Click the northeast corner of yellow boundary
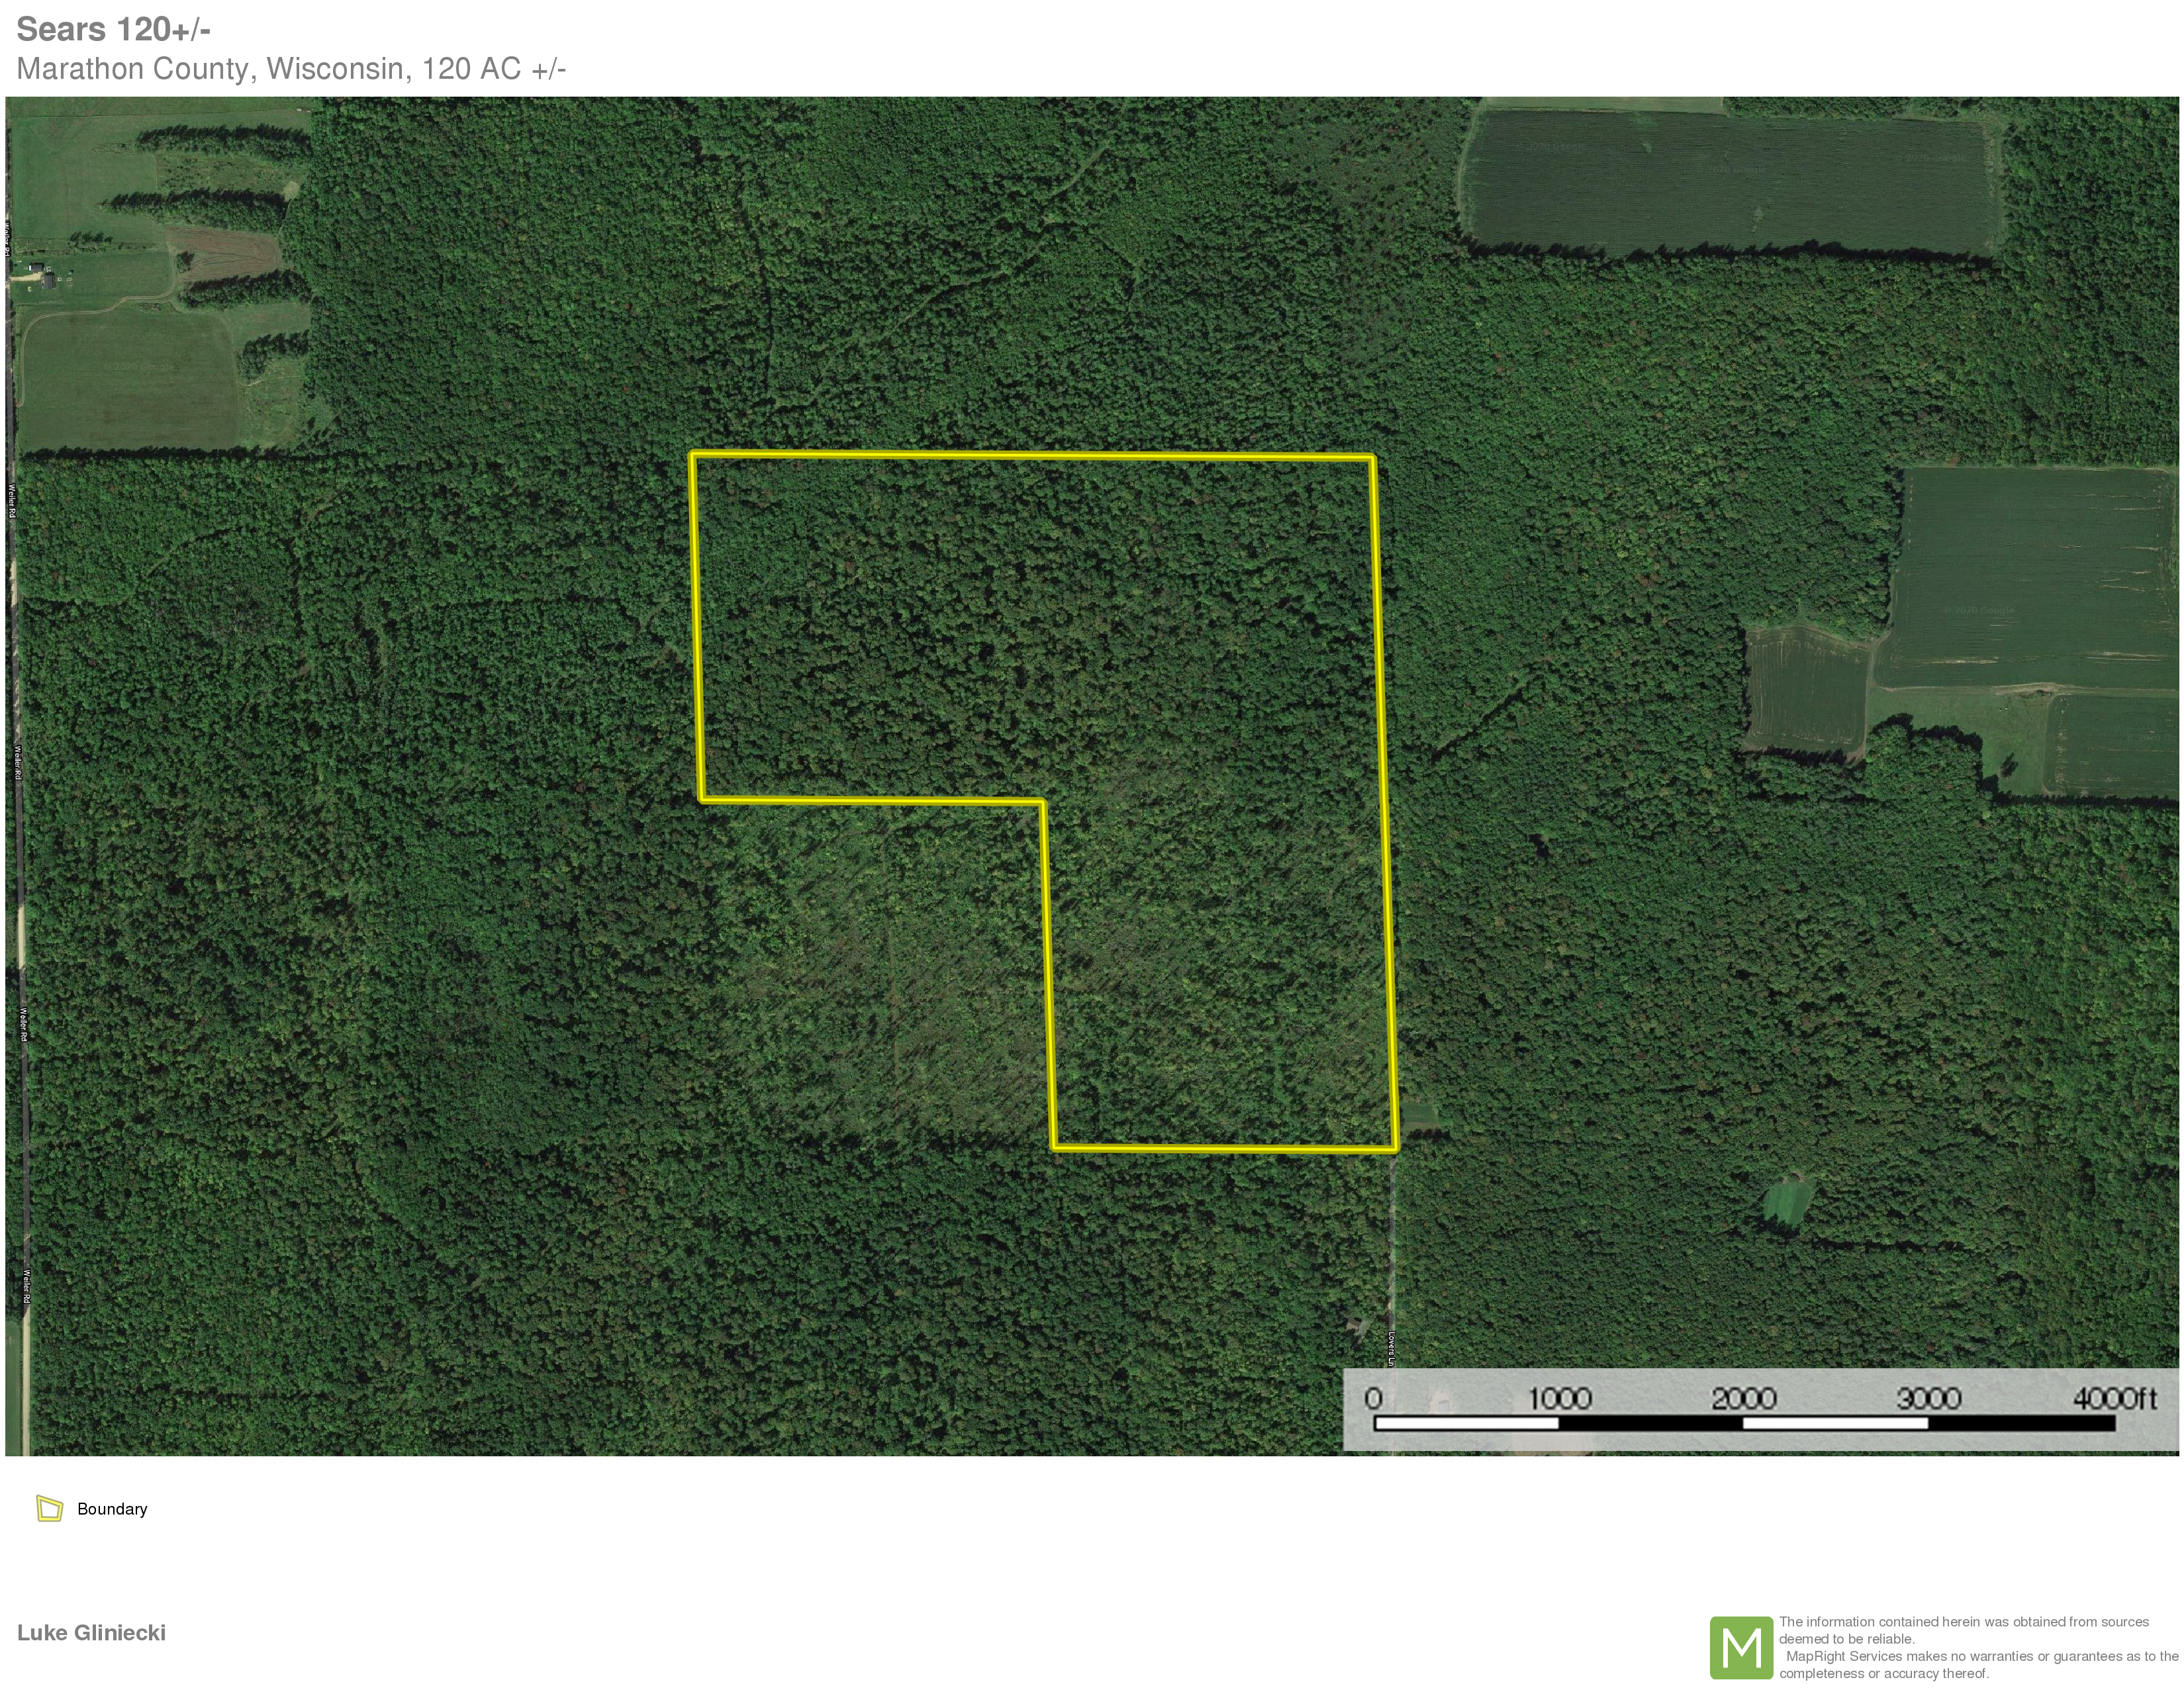This screenshot has height=1688, width=2184. 1372,459
